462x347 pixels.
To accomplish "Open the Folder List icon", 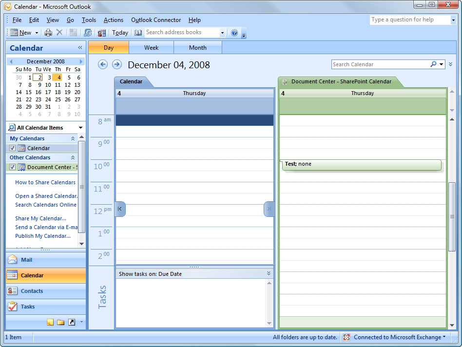I will coord(60,322).
